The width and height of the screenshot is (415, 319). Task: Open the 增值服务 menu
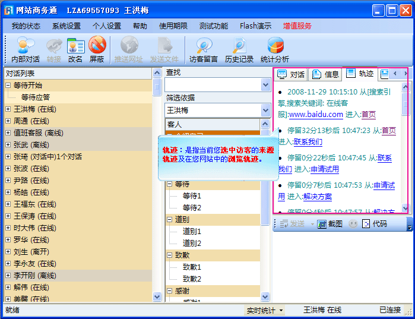[297, 26]
